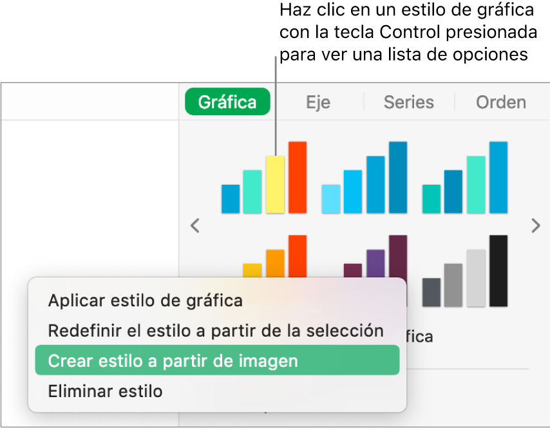
Task: Pick the teal and blue chart style
Action: (x=465, y=178)
